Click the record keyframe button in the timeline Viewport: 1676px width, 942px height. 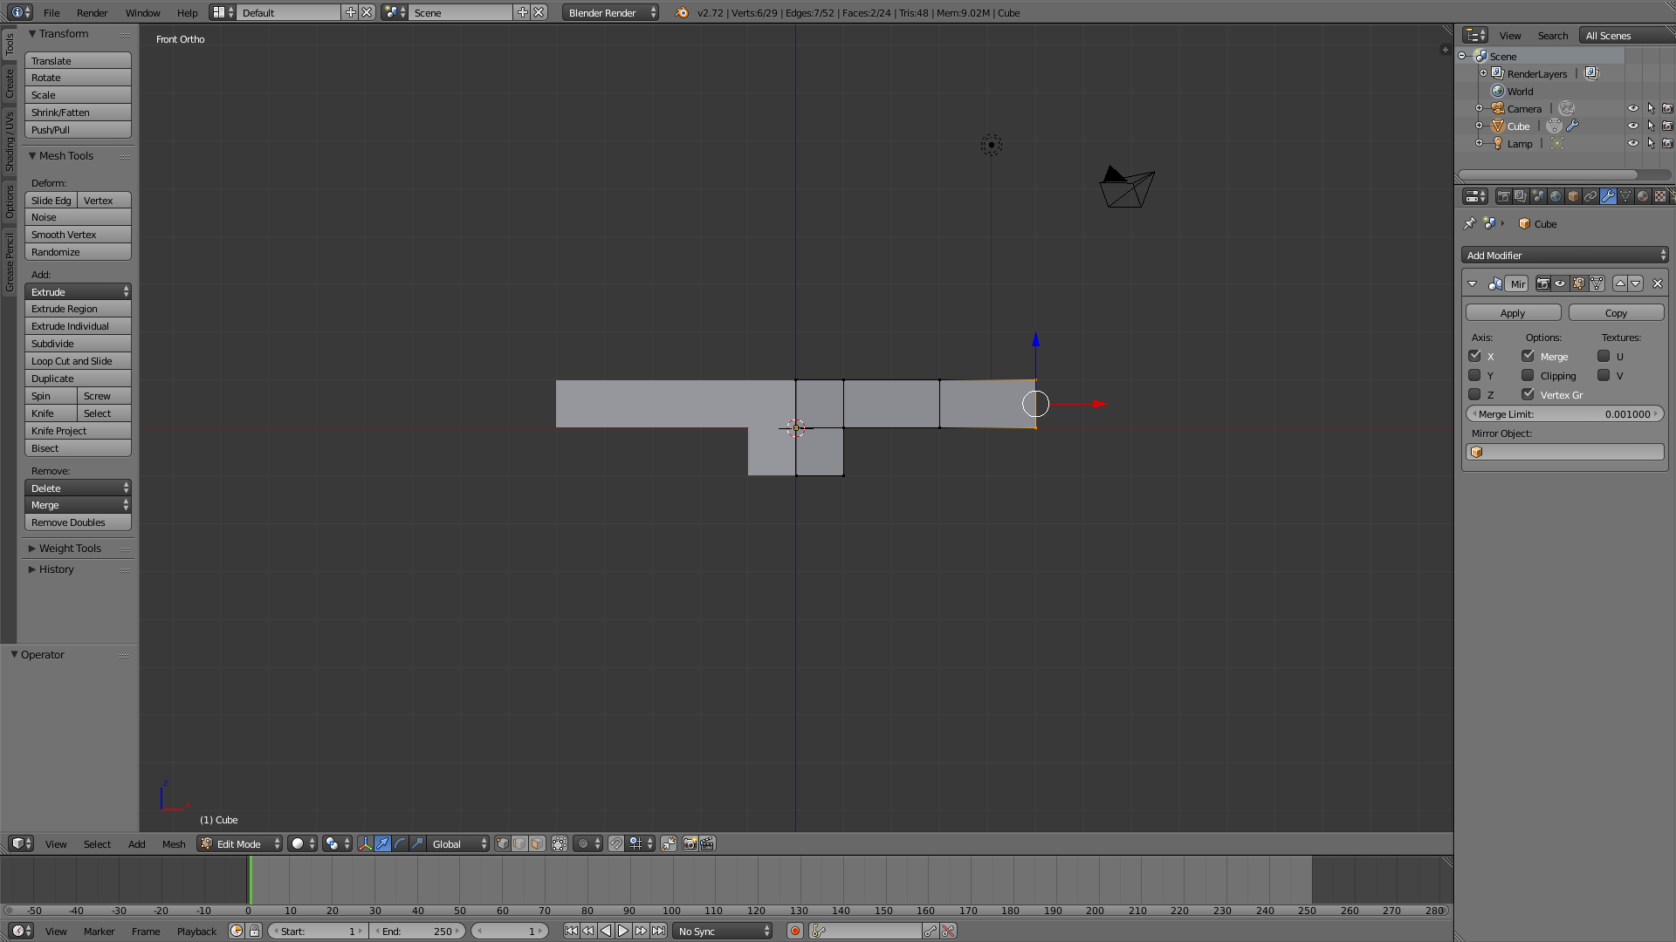click(x=794, y=931)
